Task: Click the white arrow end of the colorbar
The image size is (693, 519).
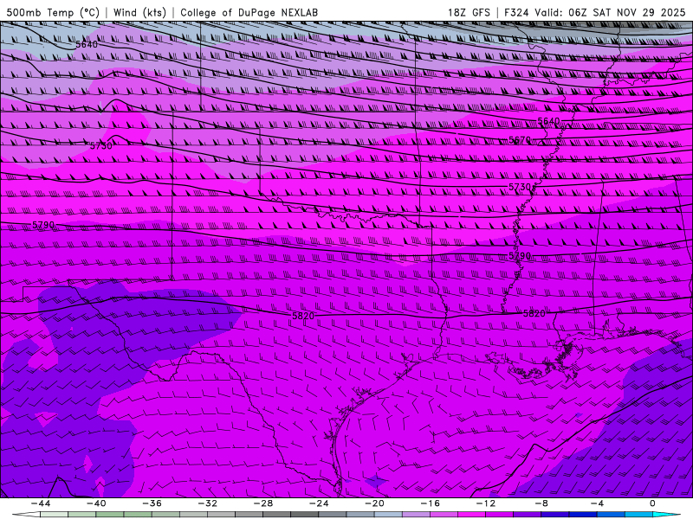Action: [x=26, y=515]
